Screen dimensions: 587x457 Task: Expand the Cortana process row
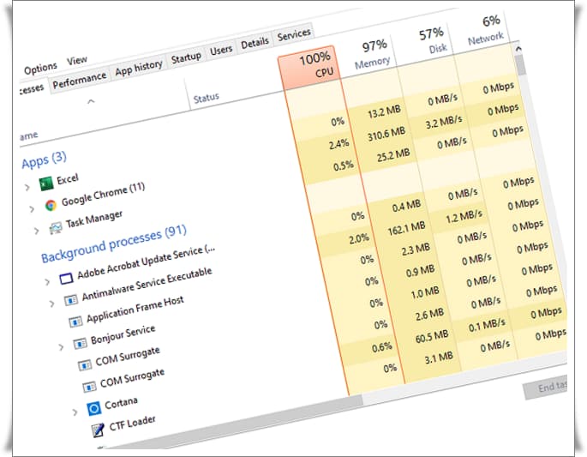75,412
